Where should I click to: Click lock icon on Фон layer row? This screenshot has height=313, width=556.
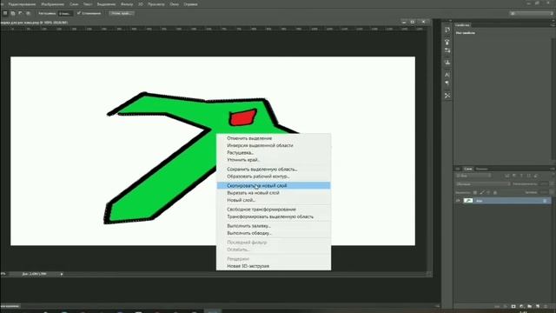(545, 201)
